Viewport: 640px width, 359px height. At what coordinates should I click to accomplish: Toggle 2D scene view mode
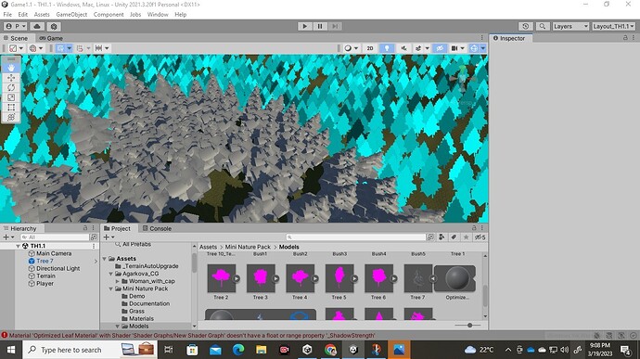370,48
